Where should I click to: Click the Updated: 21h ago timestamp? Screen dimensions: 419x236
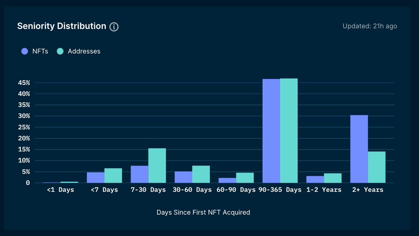pyautogui.click(x=370, y=26)
